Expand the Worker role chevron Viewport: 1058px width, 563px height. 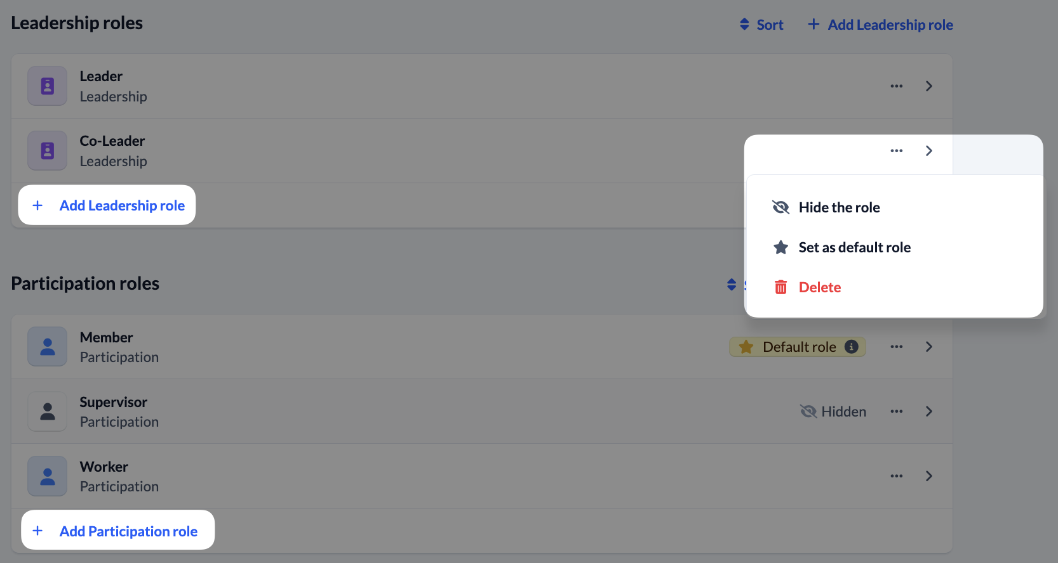[x=929, y=476]
